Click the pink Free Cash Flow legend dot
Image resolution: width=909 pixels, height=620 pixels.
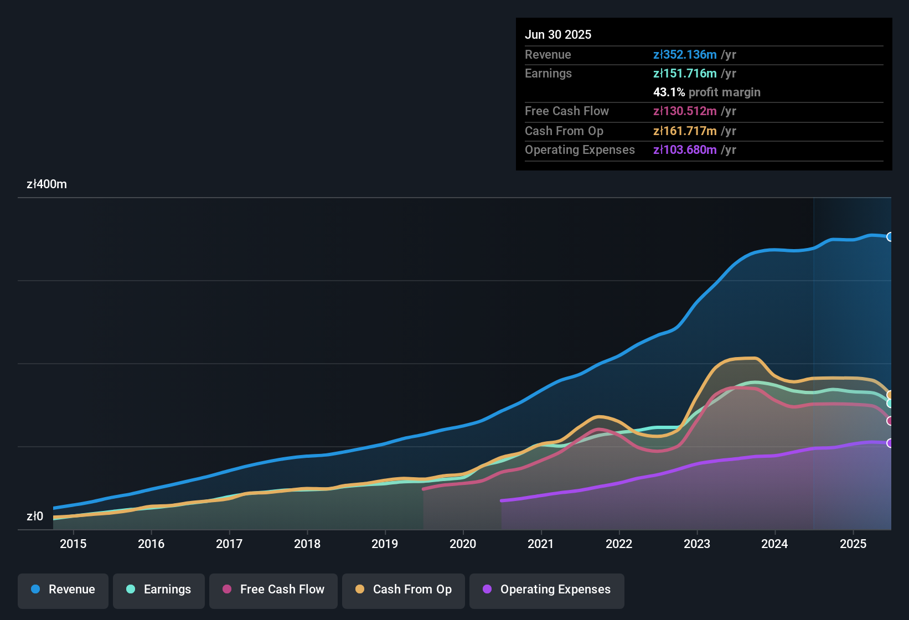click(226, 590)
